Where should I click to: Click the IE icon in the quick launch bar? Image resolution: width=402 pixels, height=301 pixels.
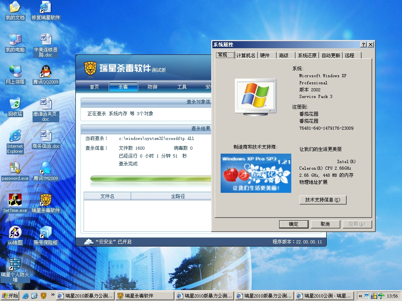[x=26, y=296]
